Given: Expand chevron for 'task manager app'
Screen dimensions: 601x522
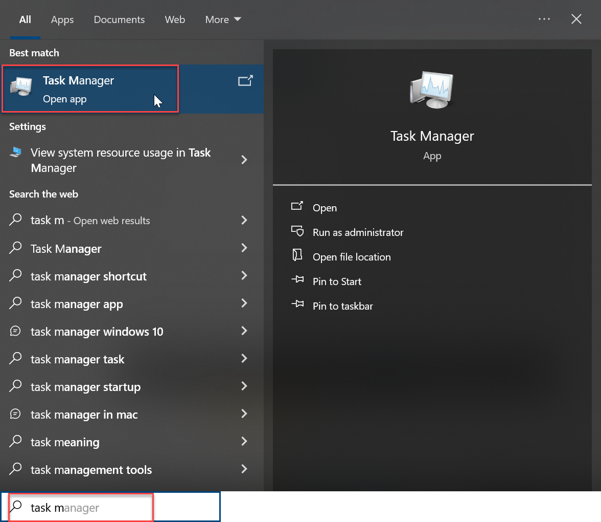Looking at the screenshot, I should [244, 303].
